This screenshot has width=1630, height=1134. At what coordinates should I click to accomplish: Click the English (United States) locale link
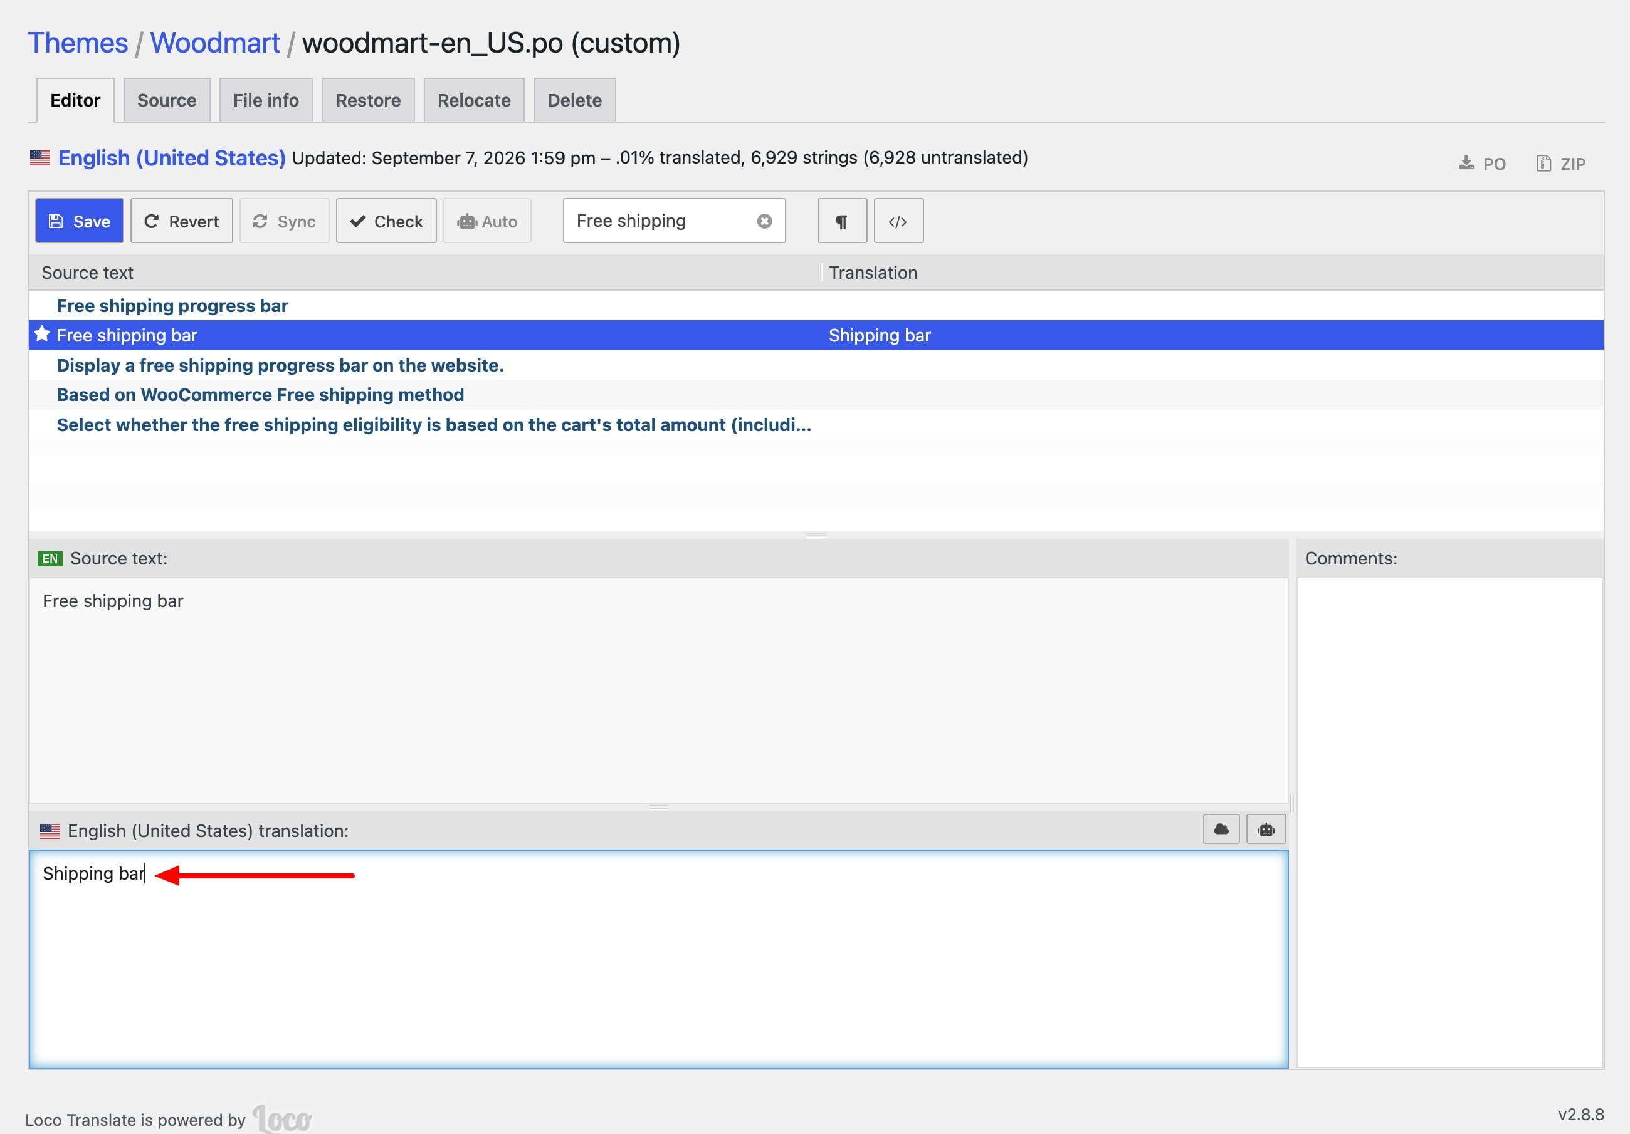click(172, 157)
